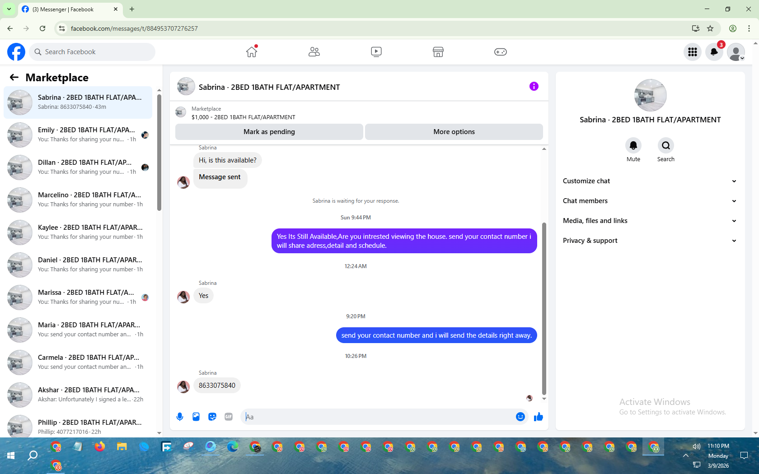The image size is (759, 474).
Task: Choose a sticker icon
Action: coord(212,417)
